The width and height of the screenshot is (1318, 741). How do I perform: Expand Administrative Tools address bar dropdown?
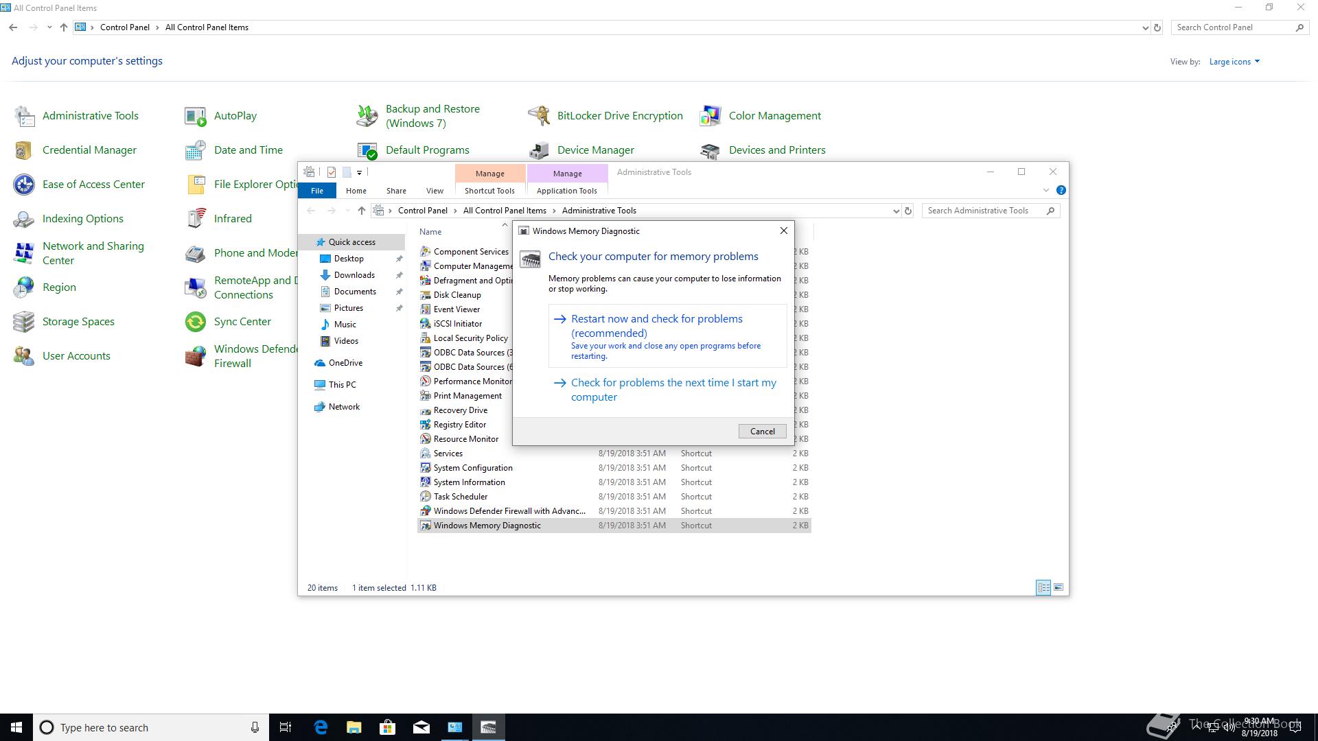896,211
